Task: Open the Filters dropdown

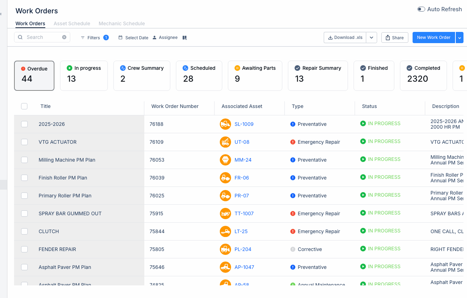Action: 94,38
